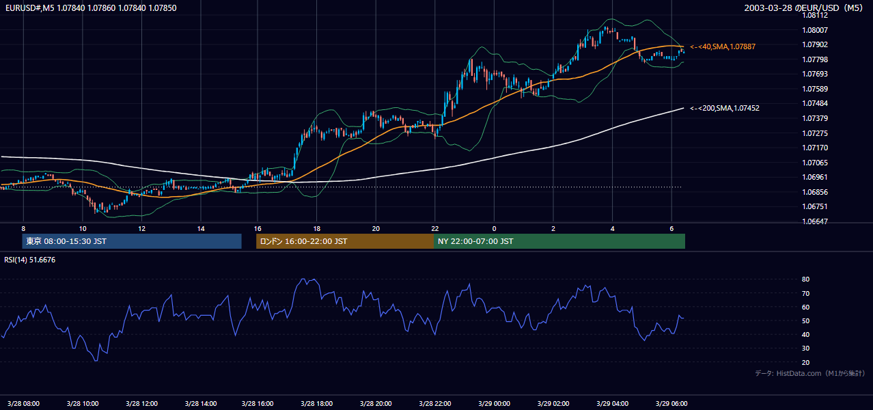Click price axis value 1.07065

click(815, 163)
